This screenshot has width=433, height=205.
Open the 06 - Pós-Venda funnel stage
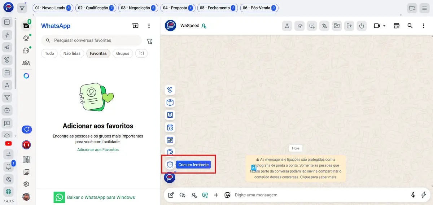[259, 8]
